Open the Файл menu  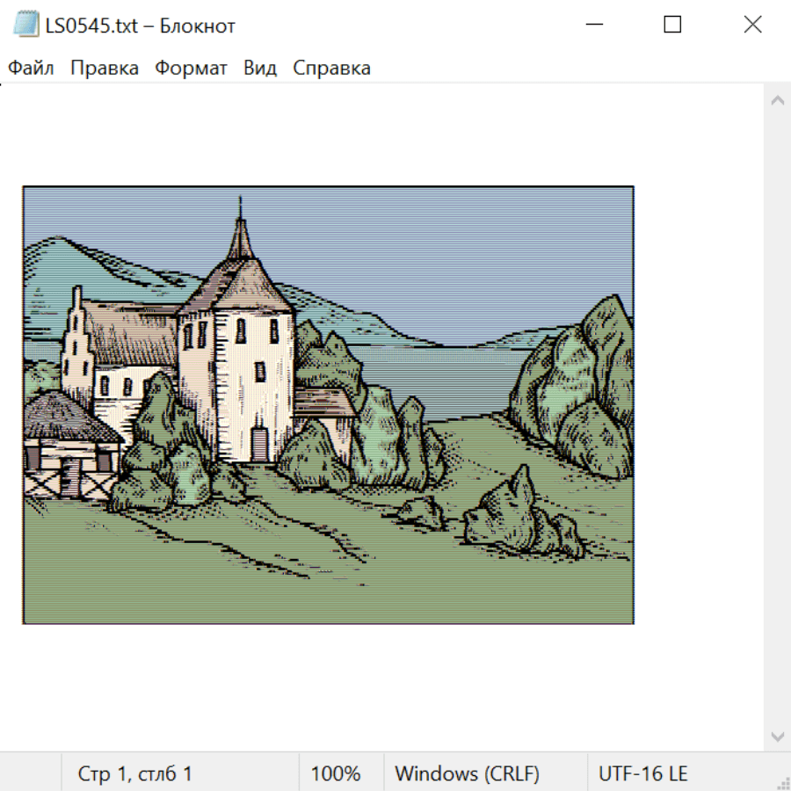tap(32, 69)
